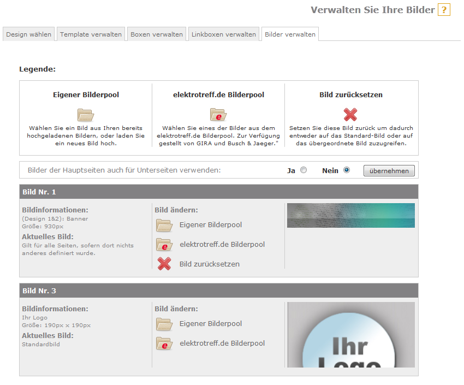
Task: Click elektrotreff.de Bilderpool folder icon in Bild Nr. 3
Action: 164,343
